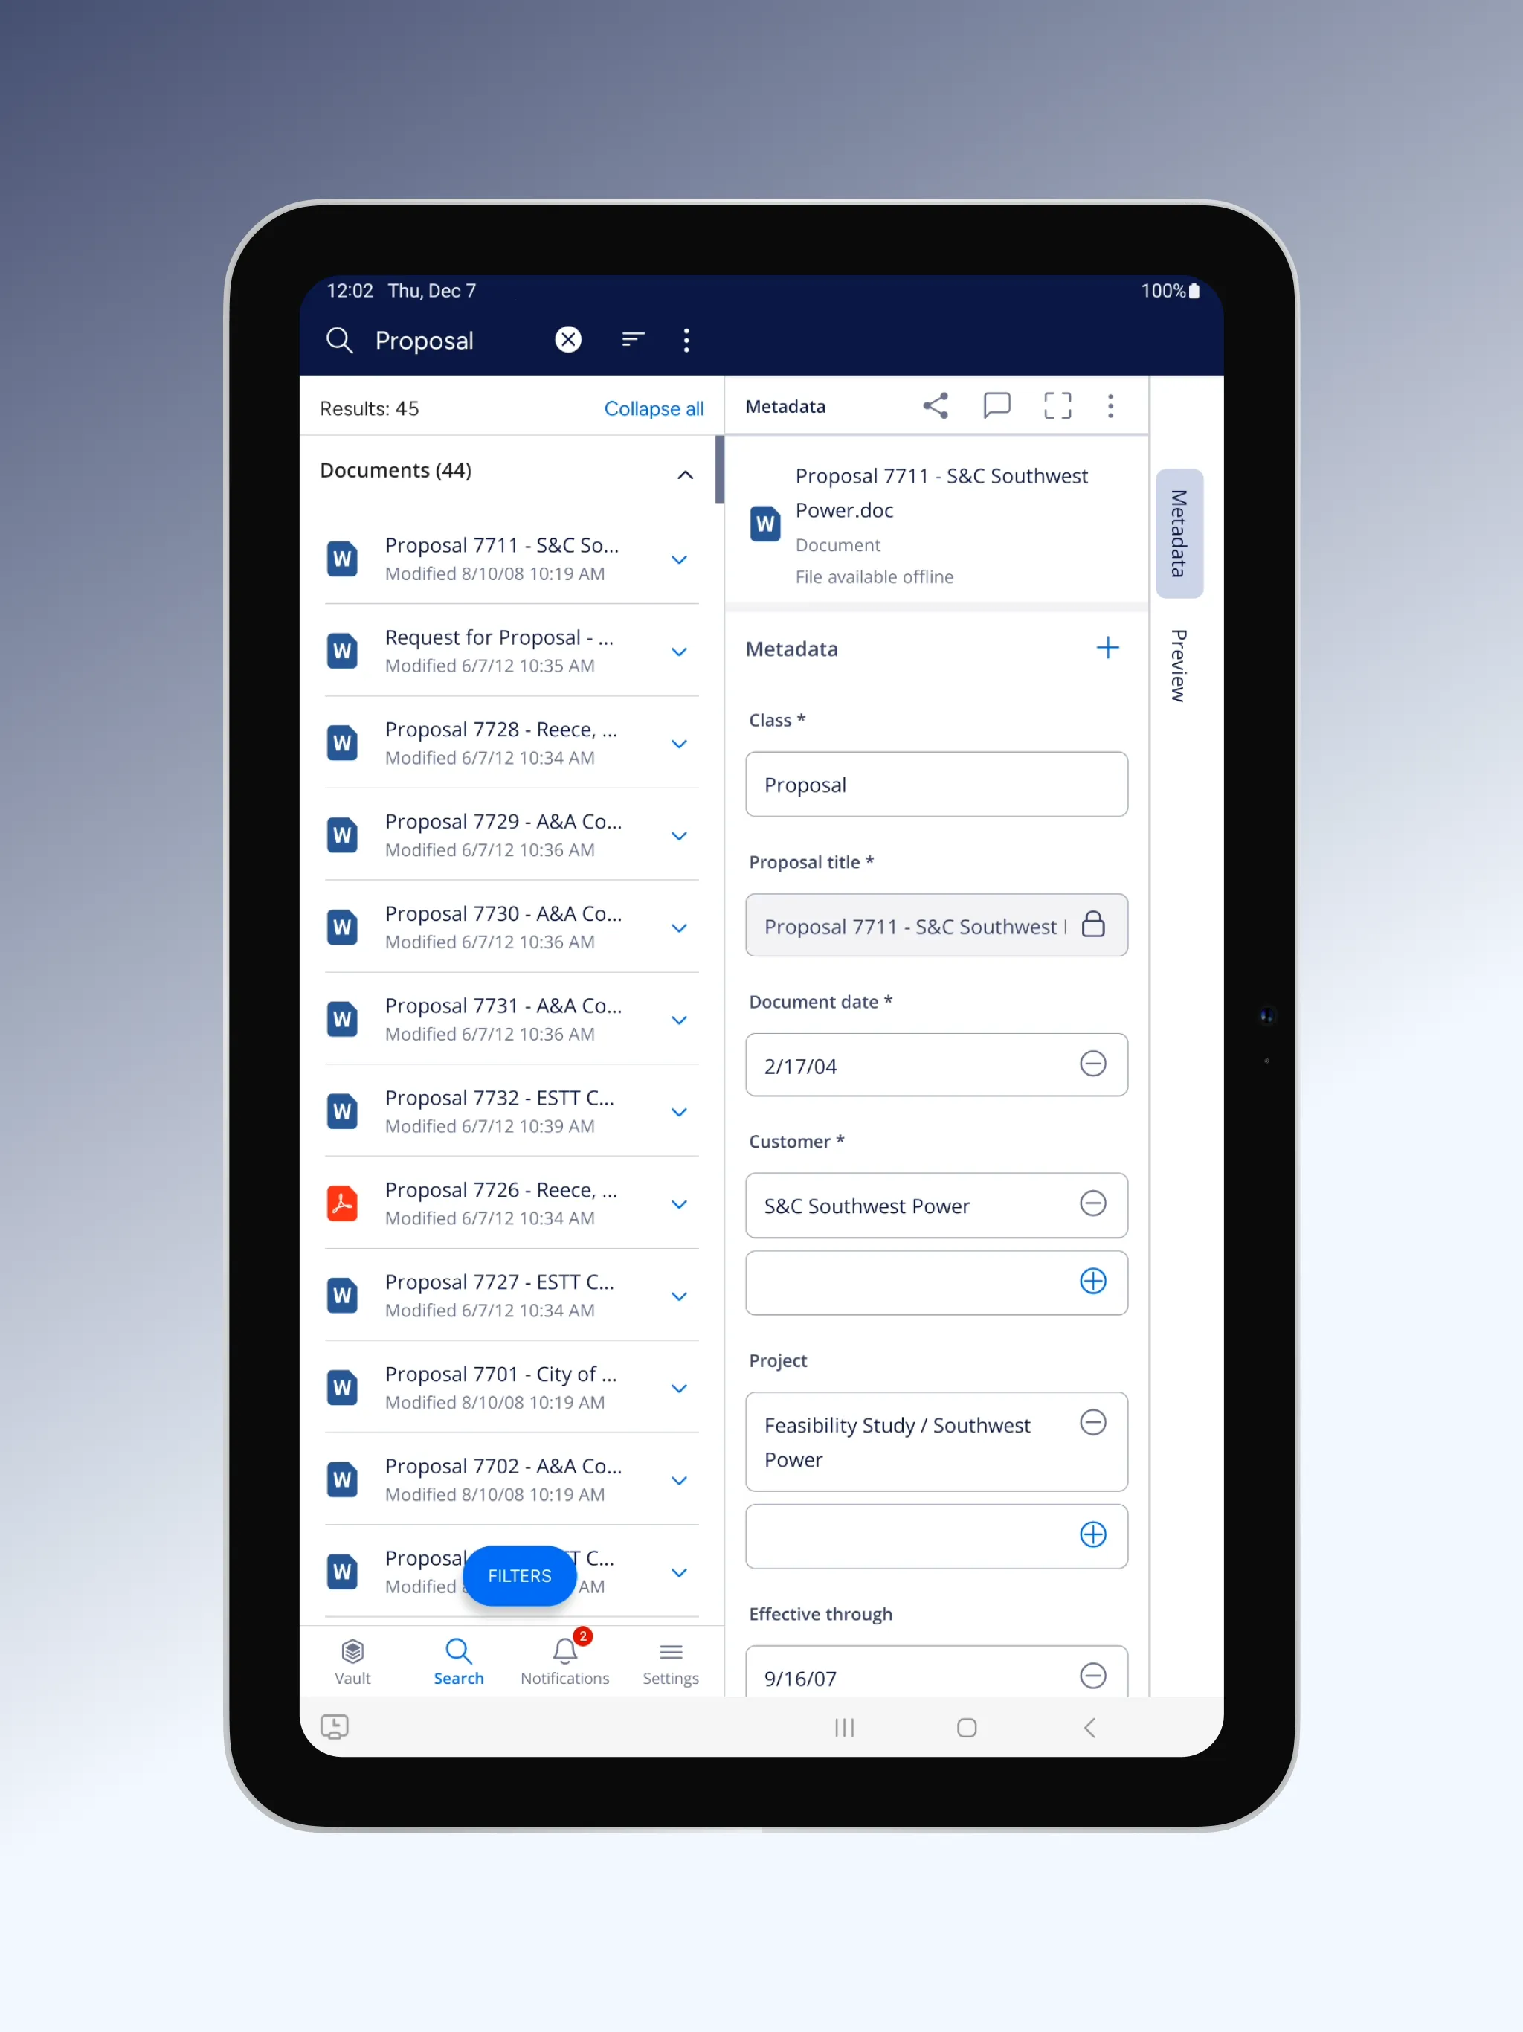The height and width of the screenshot is (2032, 1523).
Task: Expand Proposal 7729 - A&A Co document entry
Action: click(x=680, y=834)
